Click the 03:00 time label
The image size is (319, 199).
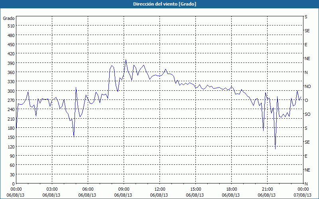[x=52, y=189]
